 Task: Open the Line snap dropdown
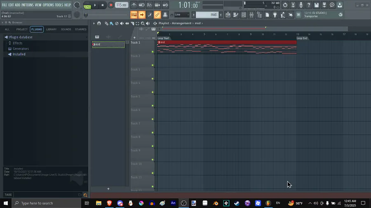point(182,15)
